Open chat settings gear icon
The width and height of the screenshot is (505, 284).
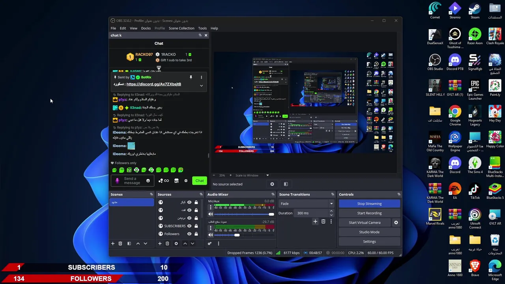pyautogui.click(x=186, y=181)
